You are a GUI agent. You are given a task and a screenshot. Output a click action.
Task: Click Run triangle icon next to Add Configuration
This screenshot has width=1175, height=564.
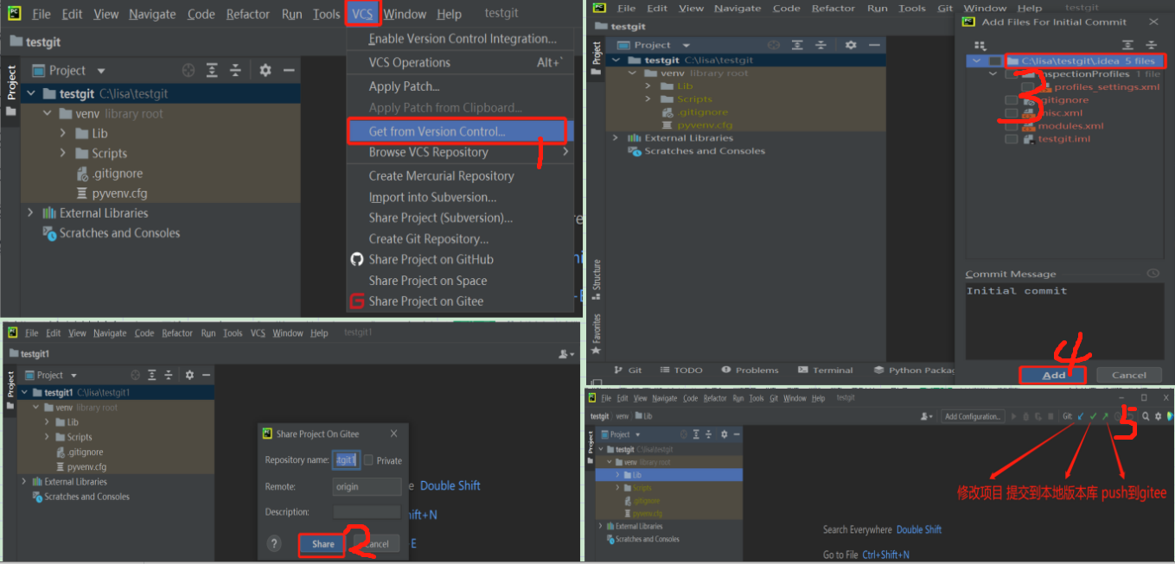click(x=1014, y=416)
